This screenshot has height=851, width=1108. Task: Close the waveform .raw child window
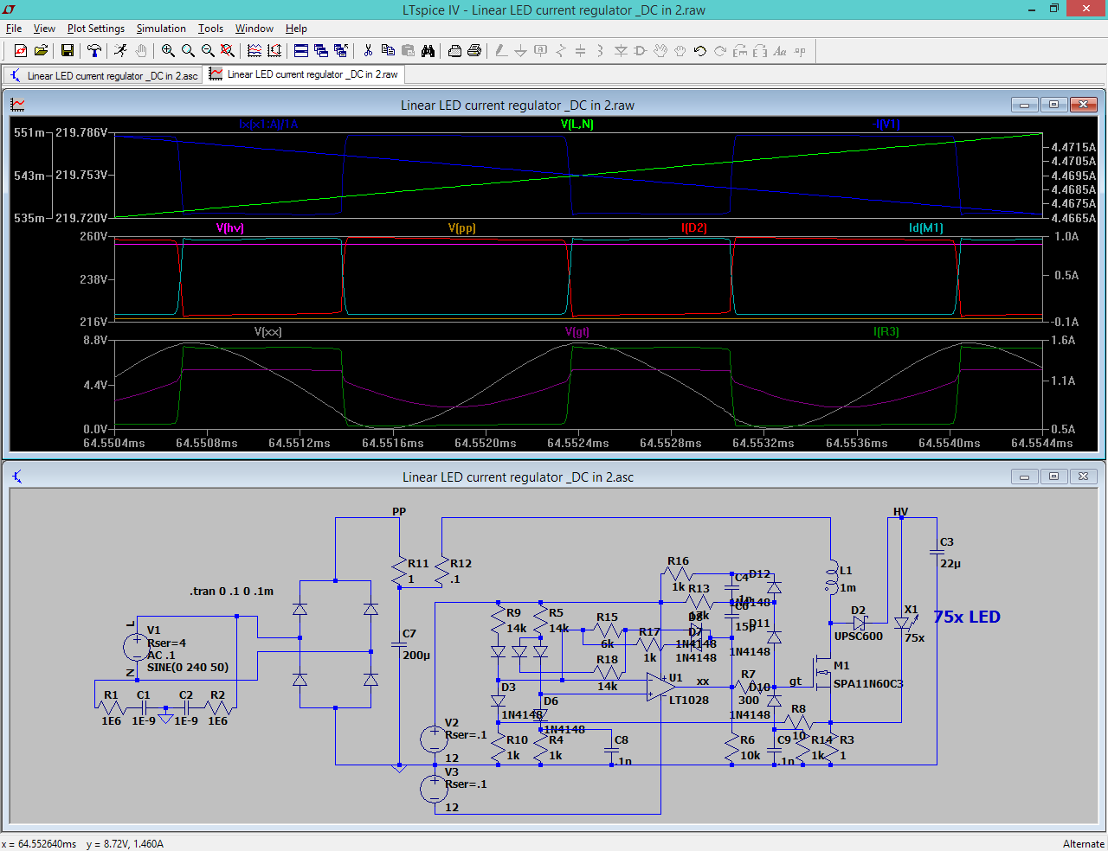tap(1083, 105)
